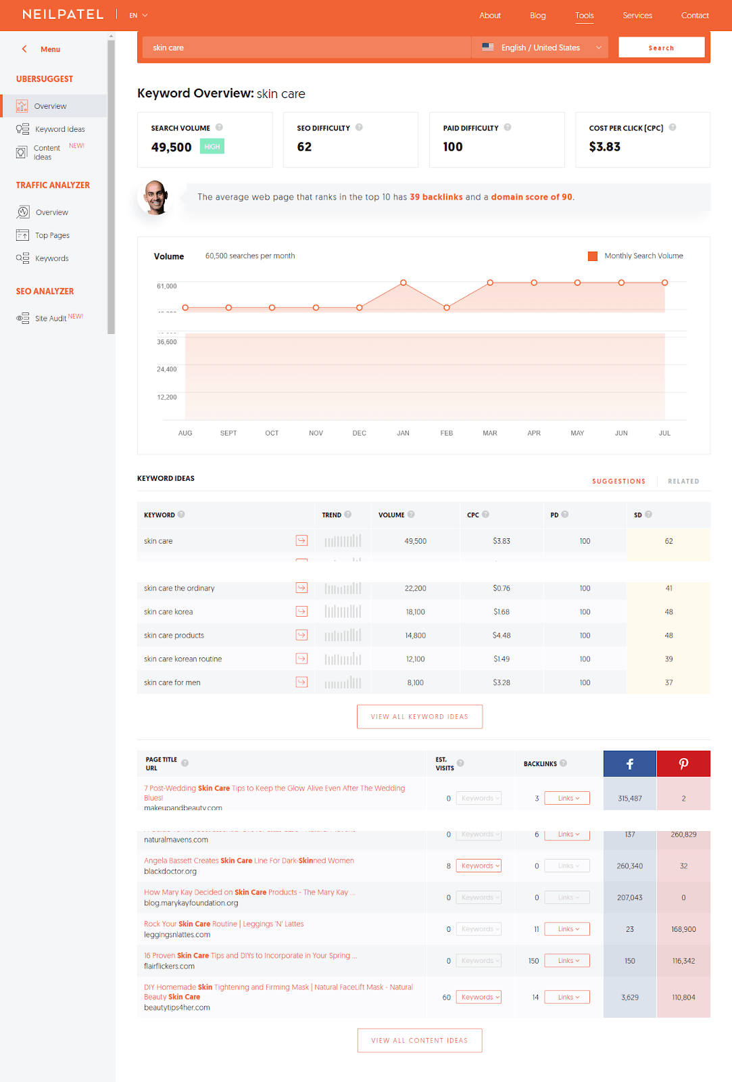This screenshot has height=1082, width=732.
Task: Open Services in top navigation
Action: 637,16
